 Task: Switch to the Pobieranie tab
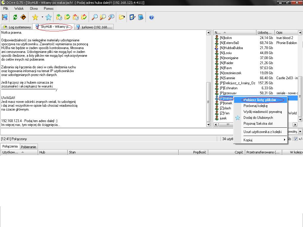pyautogui.click(x=29, y=147)
